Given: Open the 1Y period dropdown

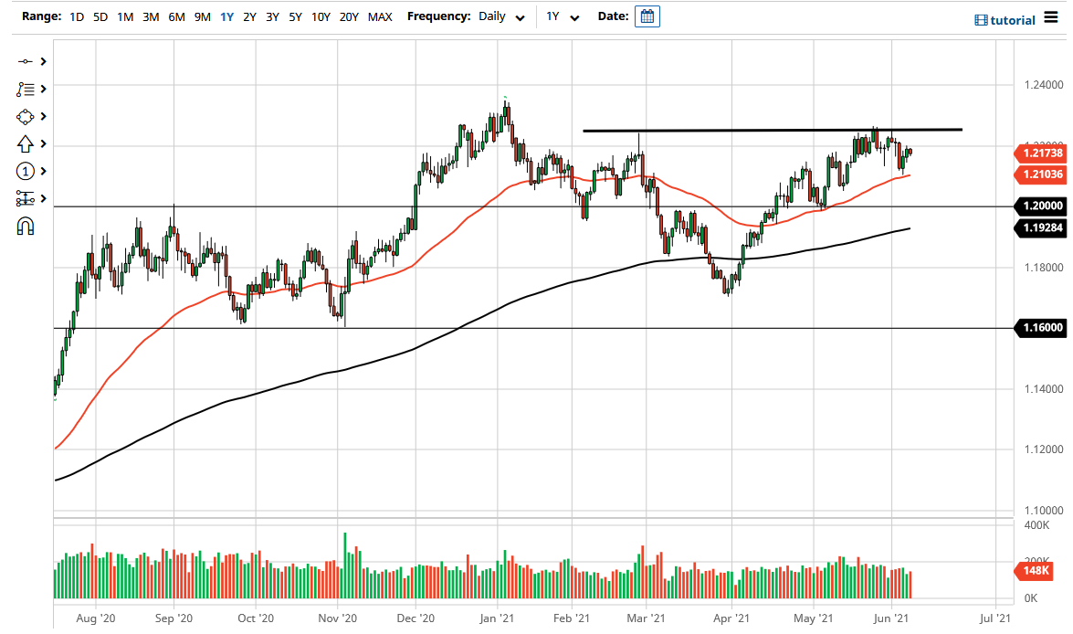Looking at the screenshot, I should coord(563,16).
